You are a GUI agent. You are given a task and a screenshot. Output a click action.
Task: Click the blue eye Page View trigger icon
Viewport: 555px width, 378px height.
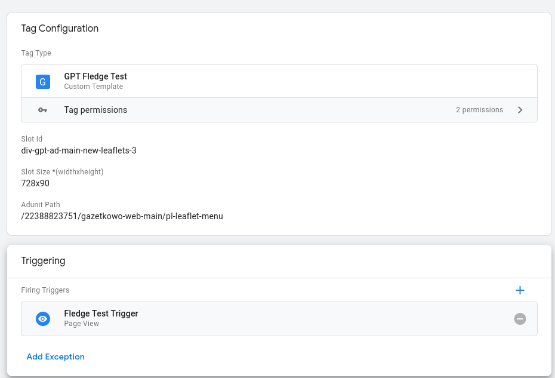(42, 319)
